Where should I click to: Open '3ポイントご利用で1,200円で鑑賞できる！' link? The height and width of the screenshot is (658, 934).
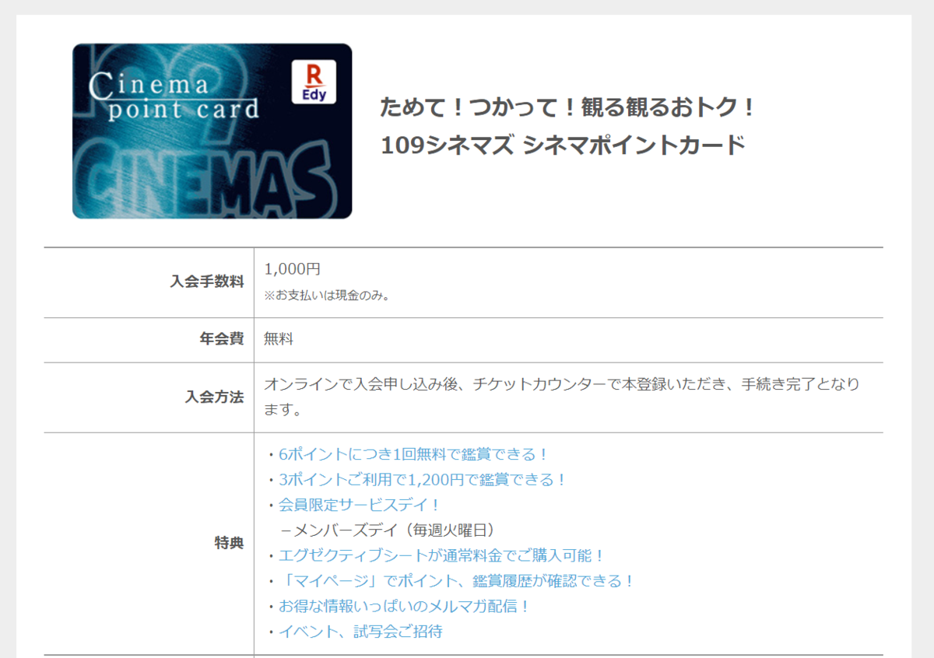tap(423, 480)
